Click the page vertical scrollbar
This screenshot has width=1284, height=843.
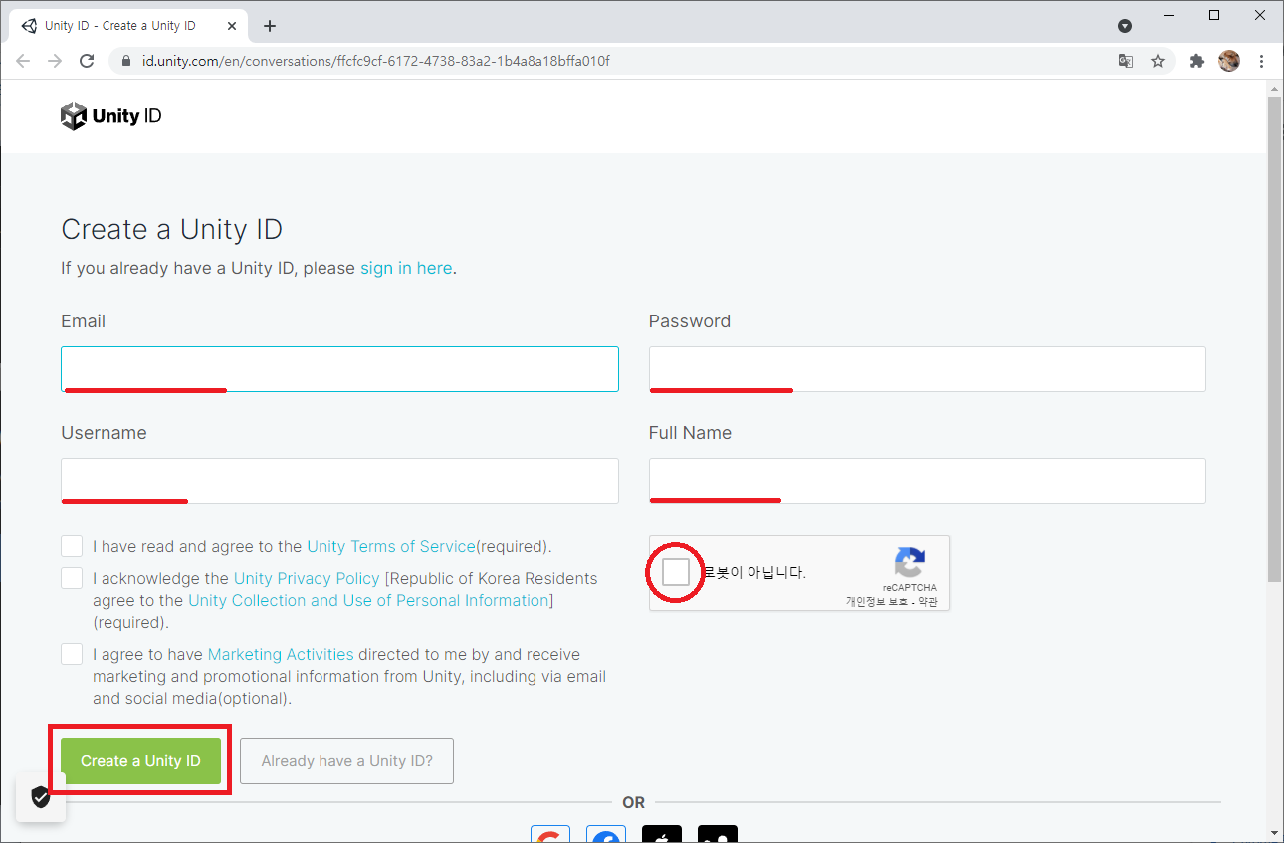1274,338
